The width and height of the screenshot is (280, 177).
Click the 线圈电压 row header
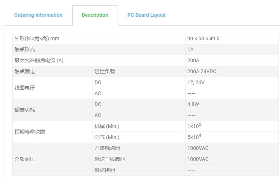point(25,88)
